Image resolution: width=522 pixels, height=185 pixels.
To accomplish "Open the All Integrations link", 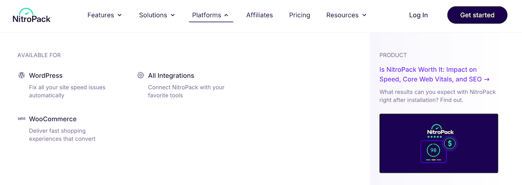I will point(171,76).
